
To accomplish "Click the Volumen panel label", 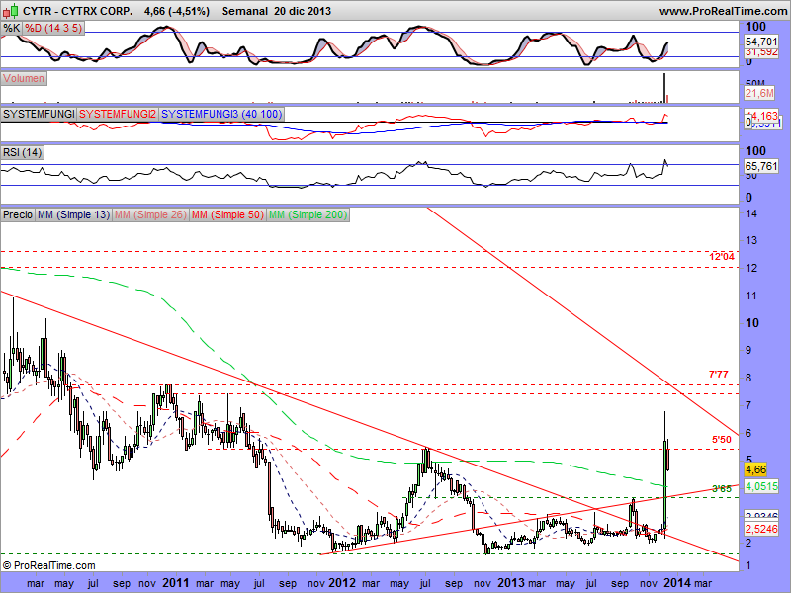I will pos(24,79).
